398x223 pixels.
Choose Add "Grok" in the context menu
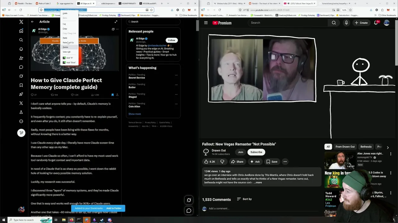tap(69, 63)
